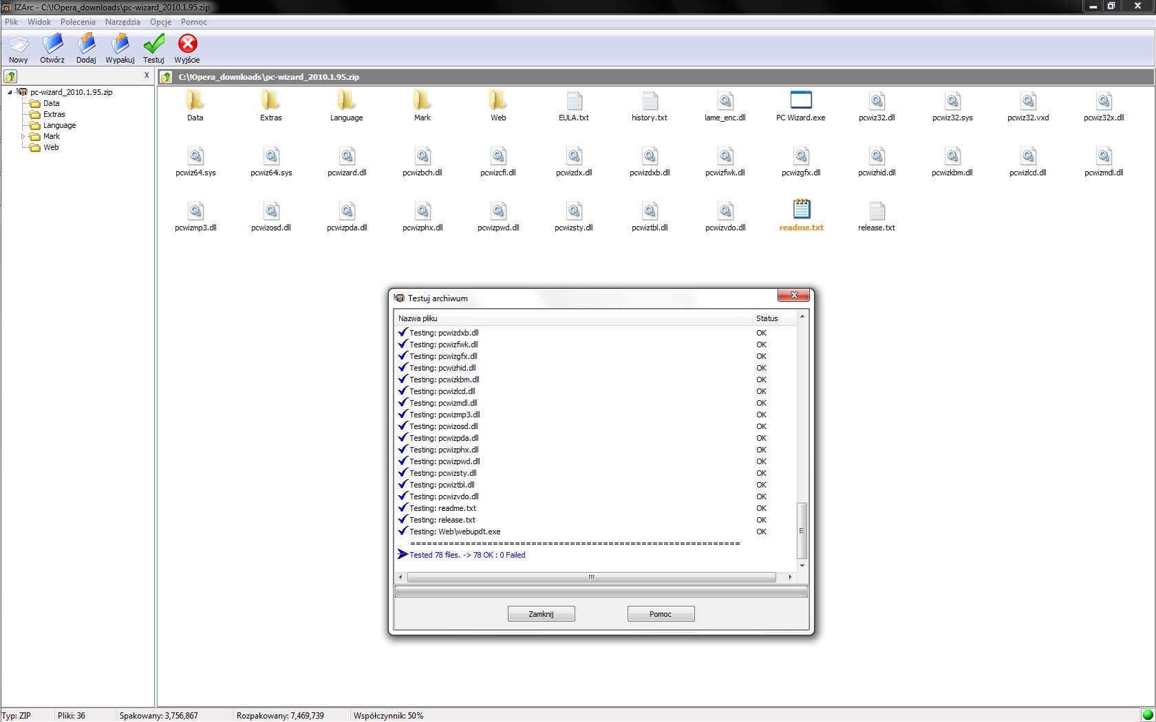
Task: Click the 'Tested 78 files' summary line
Action: 467,555
